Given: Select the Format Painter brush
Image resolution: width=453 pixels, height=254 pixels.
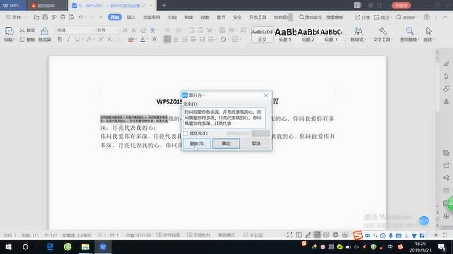Looking at the screenshot, I should coord(45,31).
